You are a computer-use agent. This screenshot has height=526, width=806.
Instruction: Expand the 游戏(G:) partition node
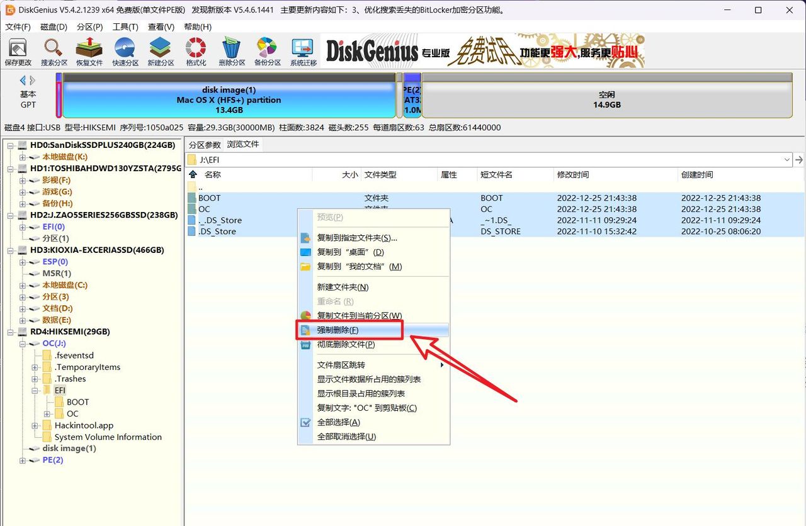point(23,192)
